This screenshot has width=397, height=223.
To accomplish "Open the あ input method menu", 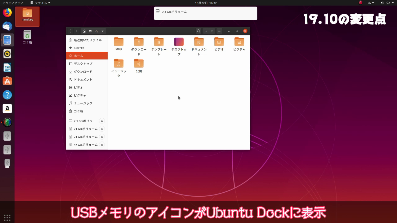I will tap(371, 3).
